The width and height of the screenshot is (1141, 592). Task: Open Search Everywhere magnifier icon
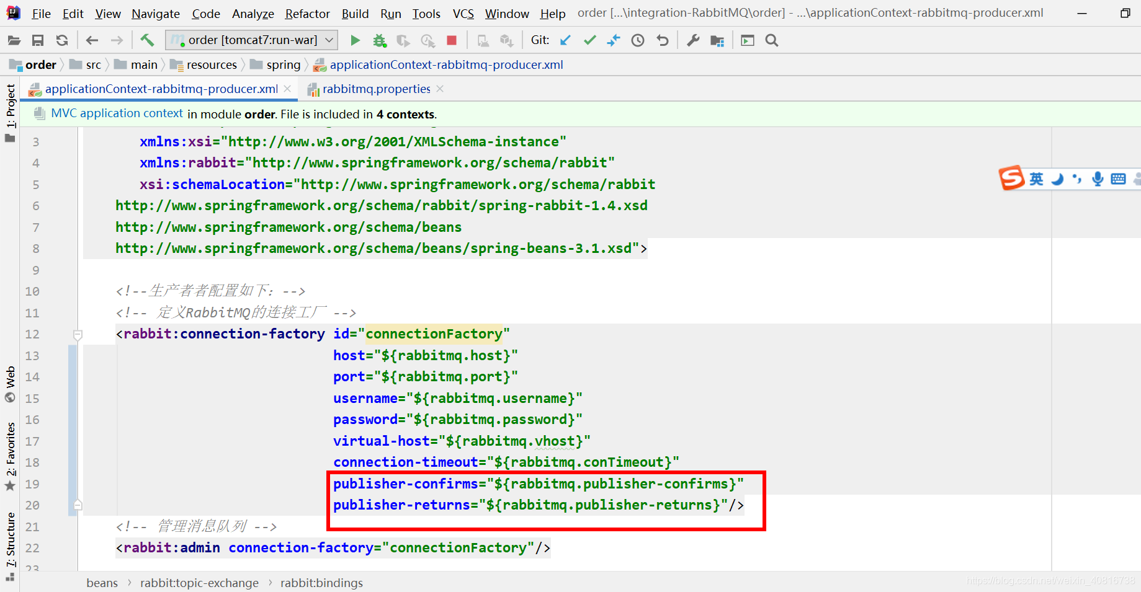[772, 40]
